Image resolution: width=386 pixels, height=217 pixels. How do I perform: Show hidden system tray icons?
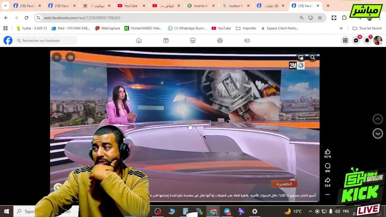(x=310, y=211)
